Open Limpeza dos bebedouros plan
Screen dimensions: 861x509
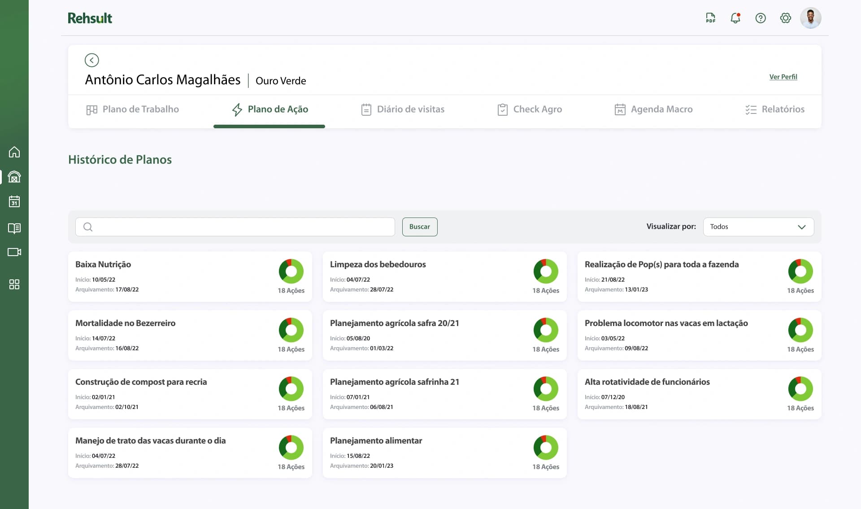[444, 277]
